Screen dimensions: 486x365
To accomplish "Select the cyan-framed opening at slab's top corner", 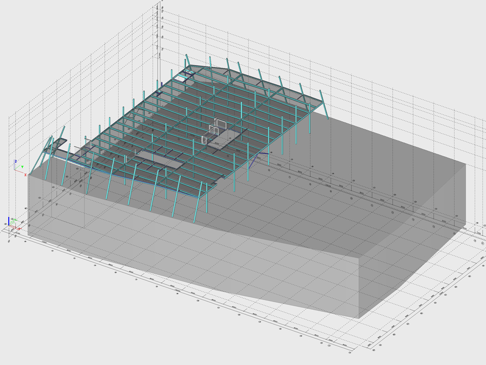I will [181, 78].
